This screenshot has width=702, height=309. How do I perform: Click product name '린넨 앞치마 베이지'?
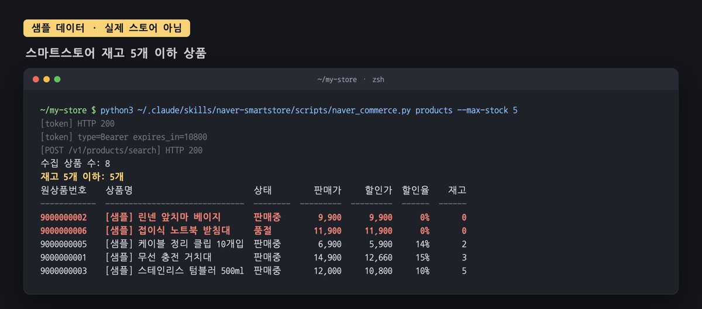(179, 217)
